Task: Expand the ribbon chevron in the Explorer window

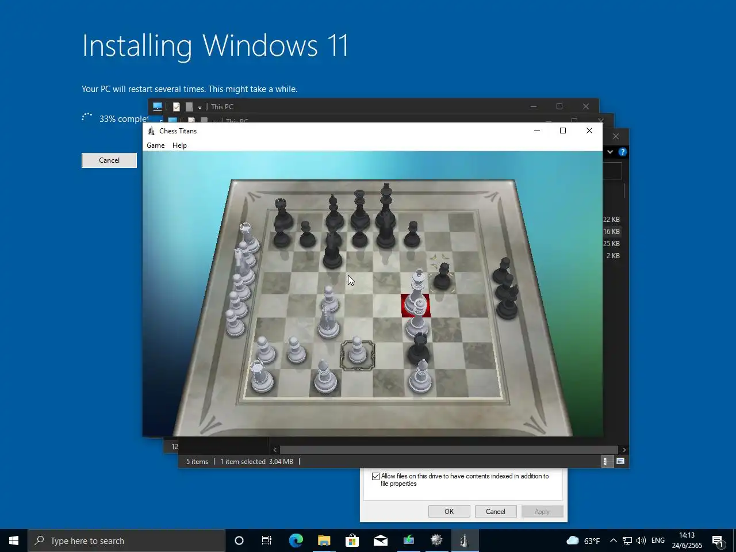Action: (x=610, y=152)
